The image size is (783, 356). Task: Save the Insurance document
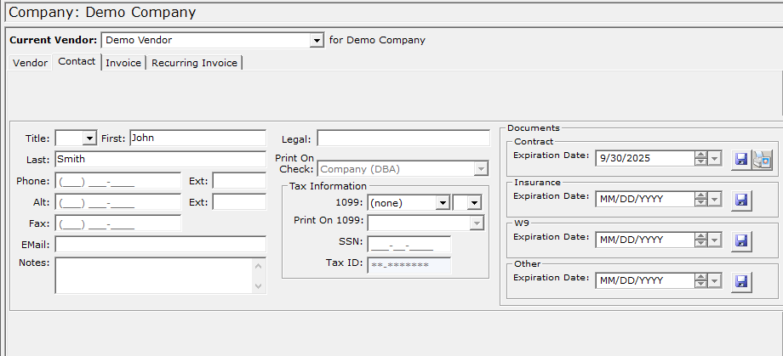point(740,200)
